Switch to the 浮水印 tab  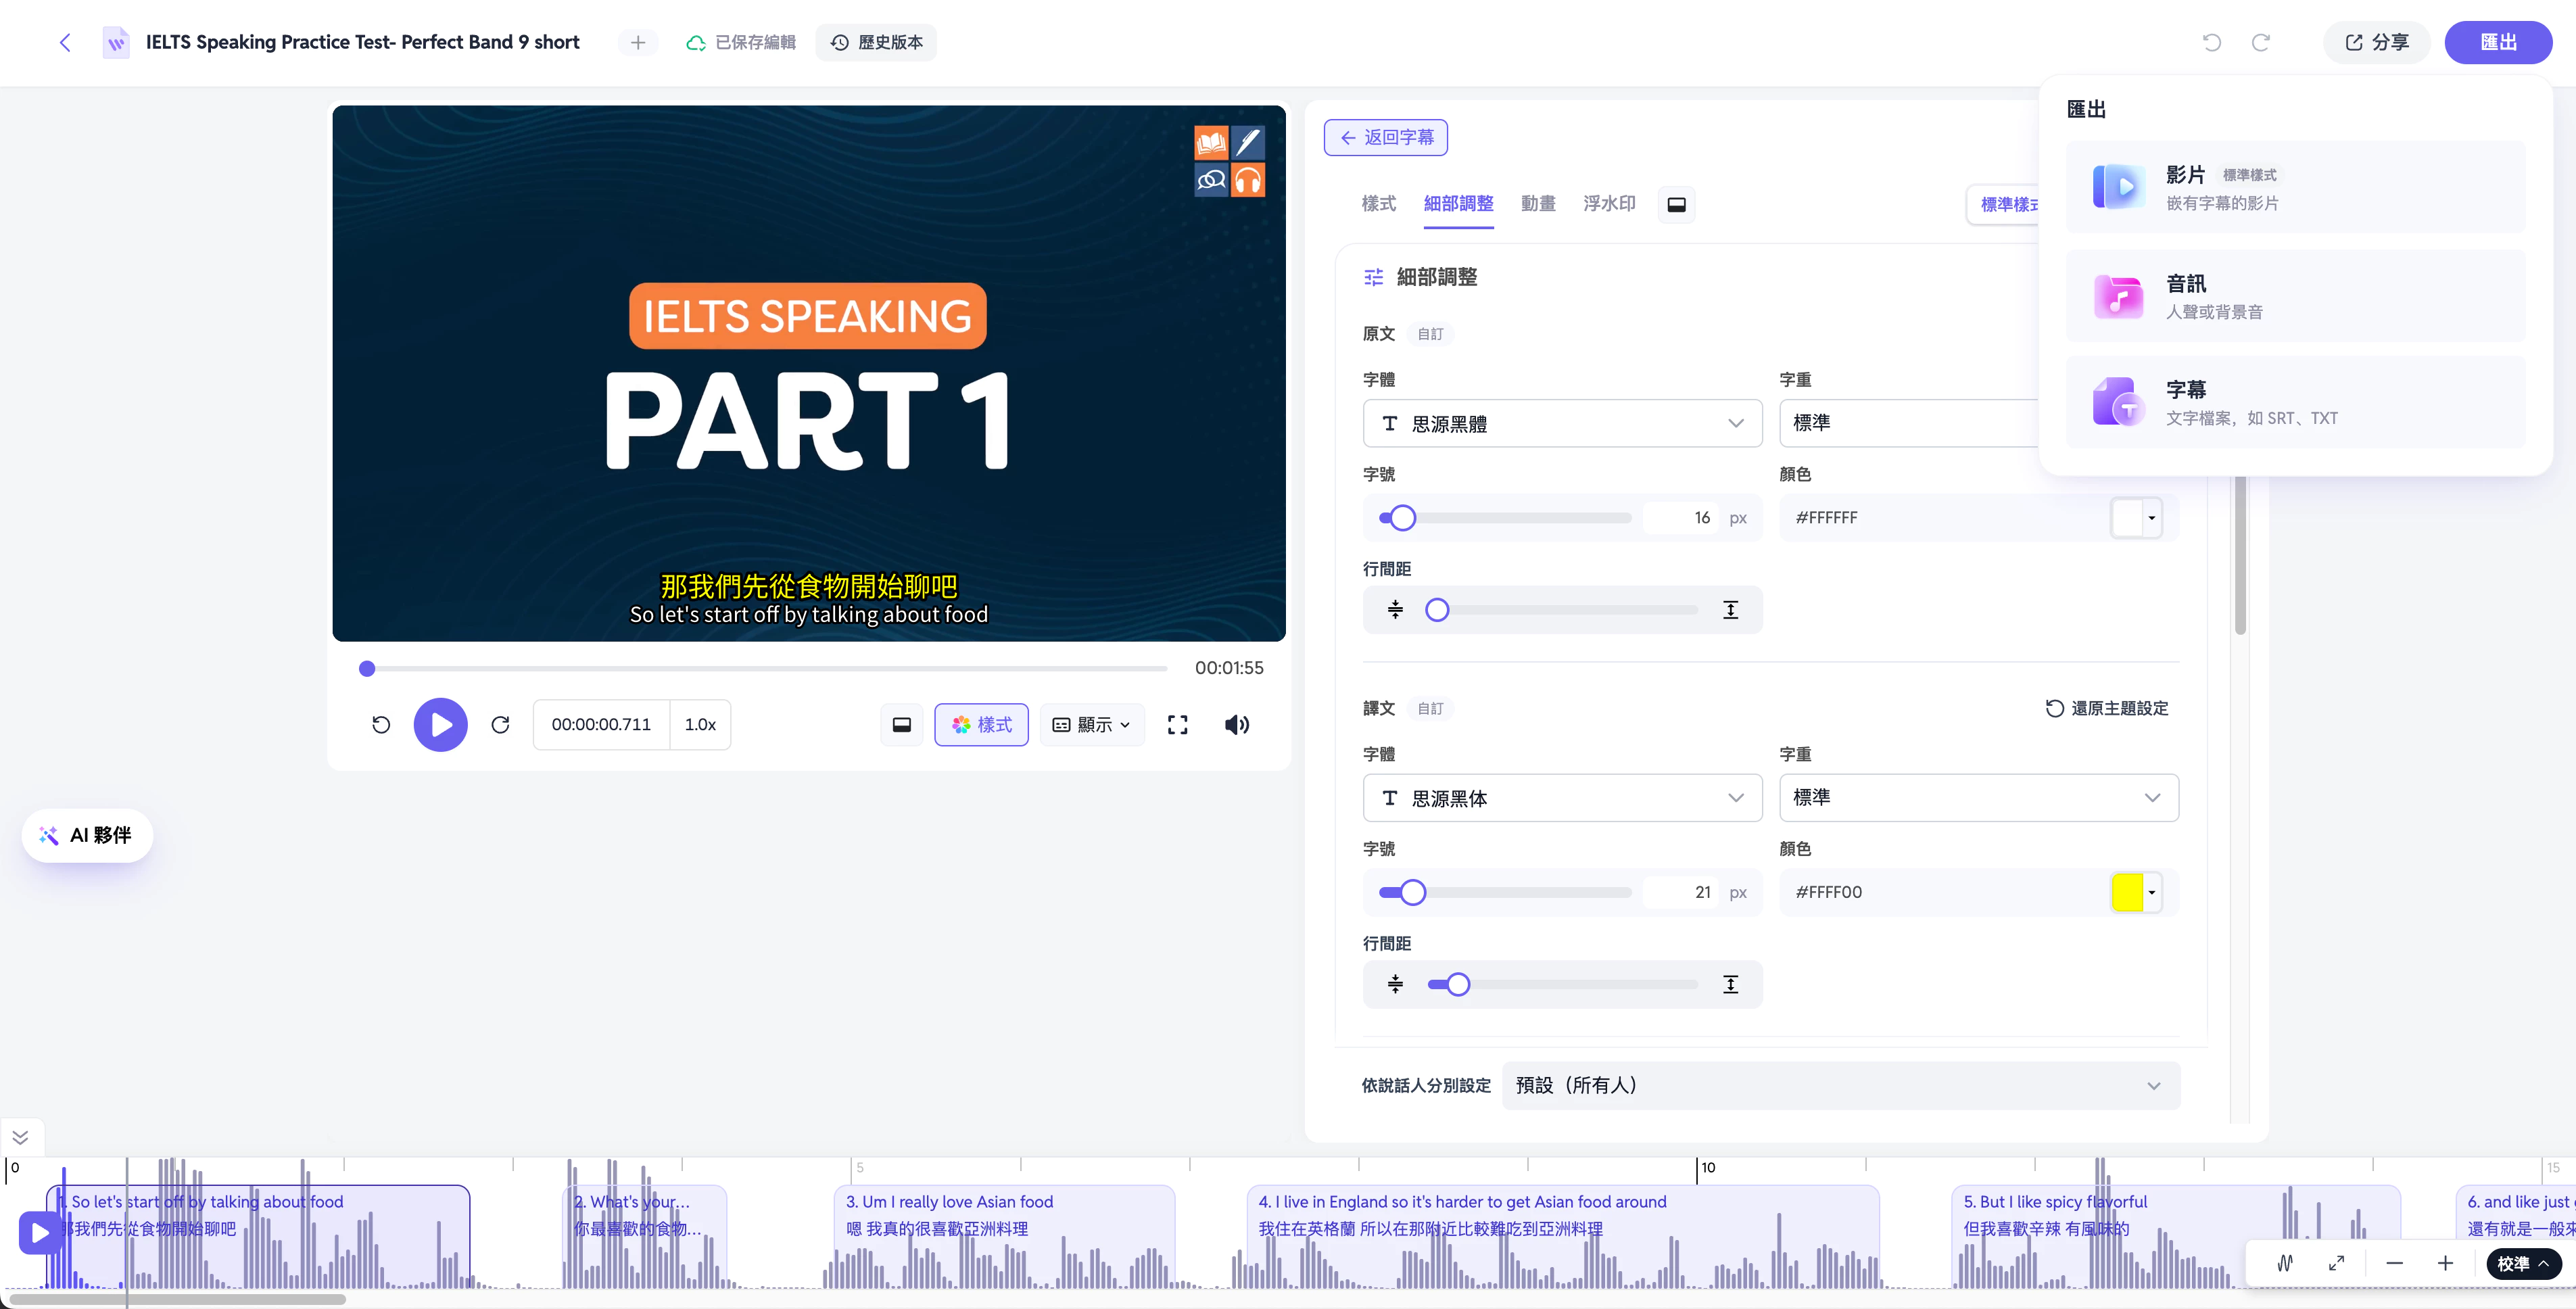(x=1609, y=204)
